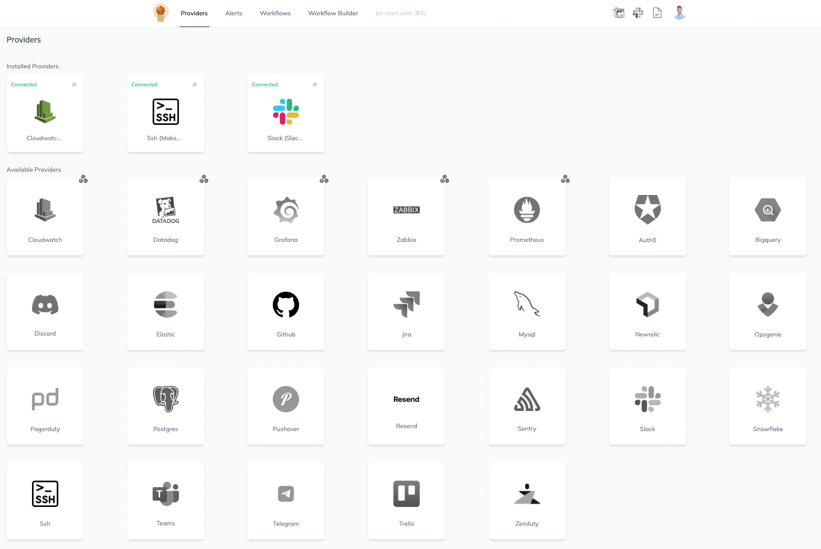This screenshot has width=821, height=549.
Task: Click the Sentry provider card
Action: 527,406
